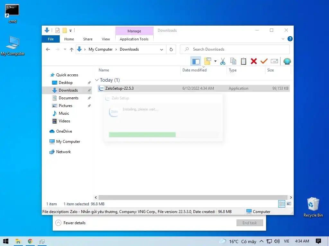The width and height of the screenshot is (329, 246).
Task: Open Task Manager taskbar icon
Action: [x=42, y=242]
